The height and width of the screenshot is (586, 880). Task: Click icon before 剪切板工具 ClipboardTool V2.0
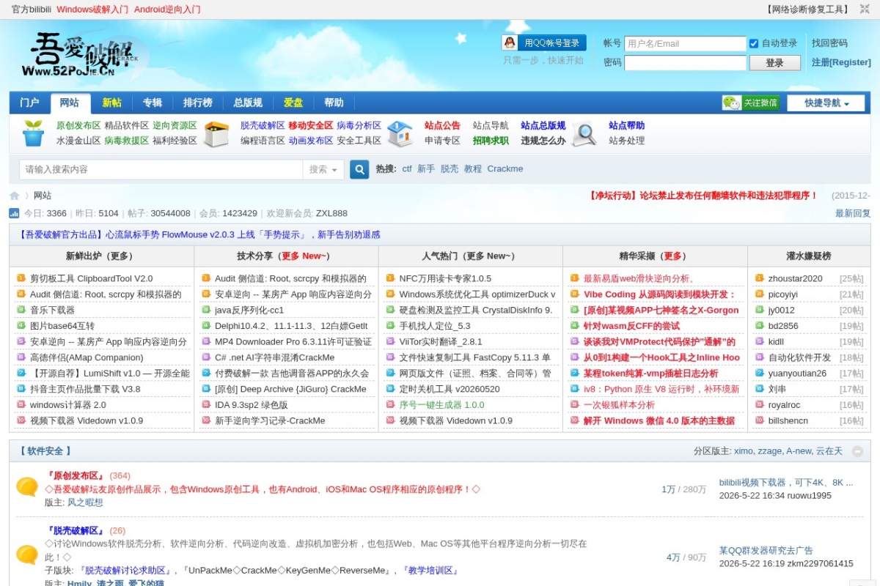tap(21, 278)
